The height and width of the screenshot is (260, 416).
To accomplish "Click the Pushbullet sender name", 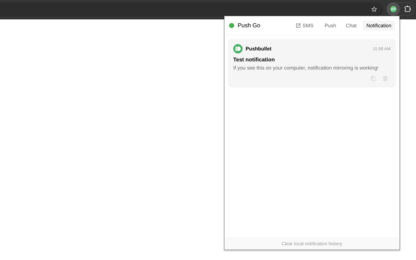I will tap(258, 49).
